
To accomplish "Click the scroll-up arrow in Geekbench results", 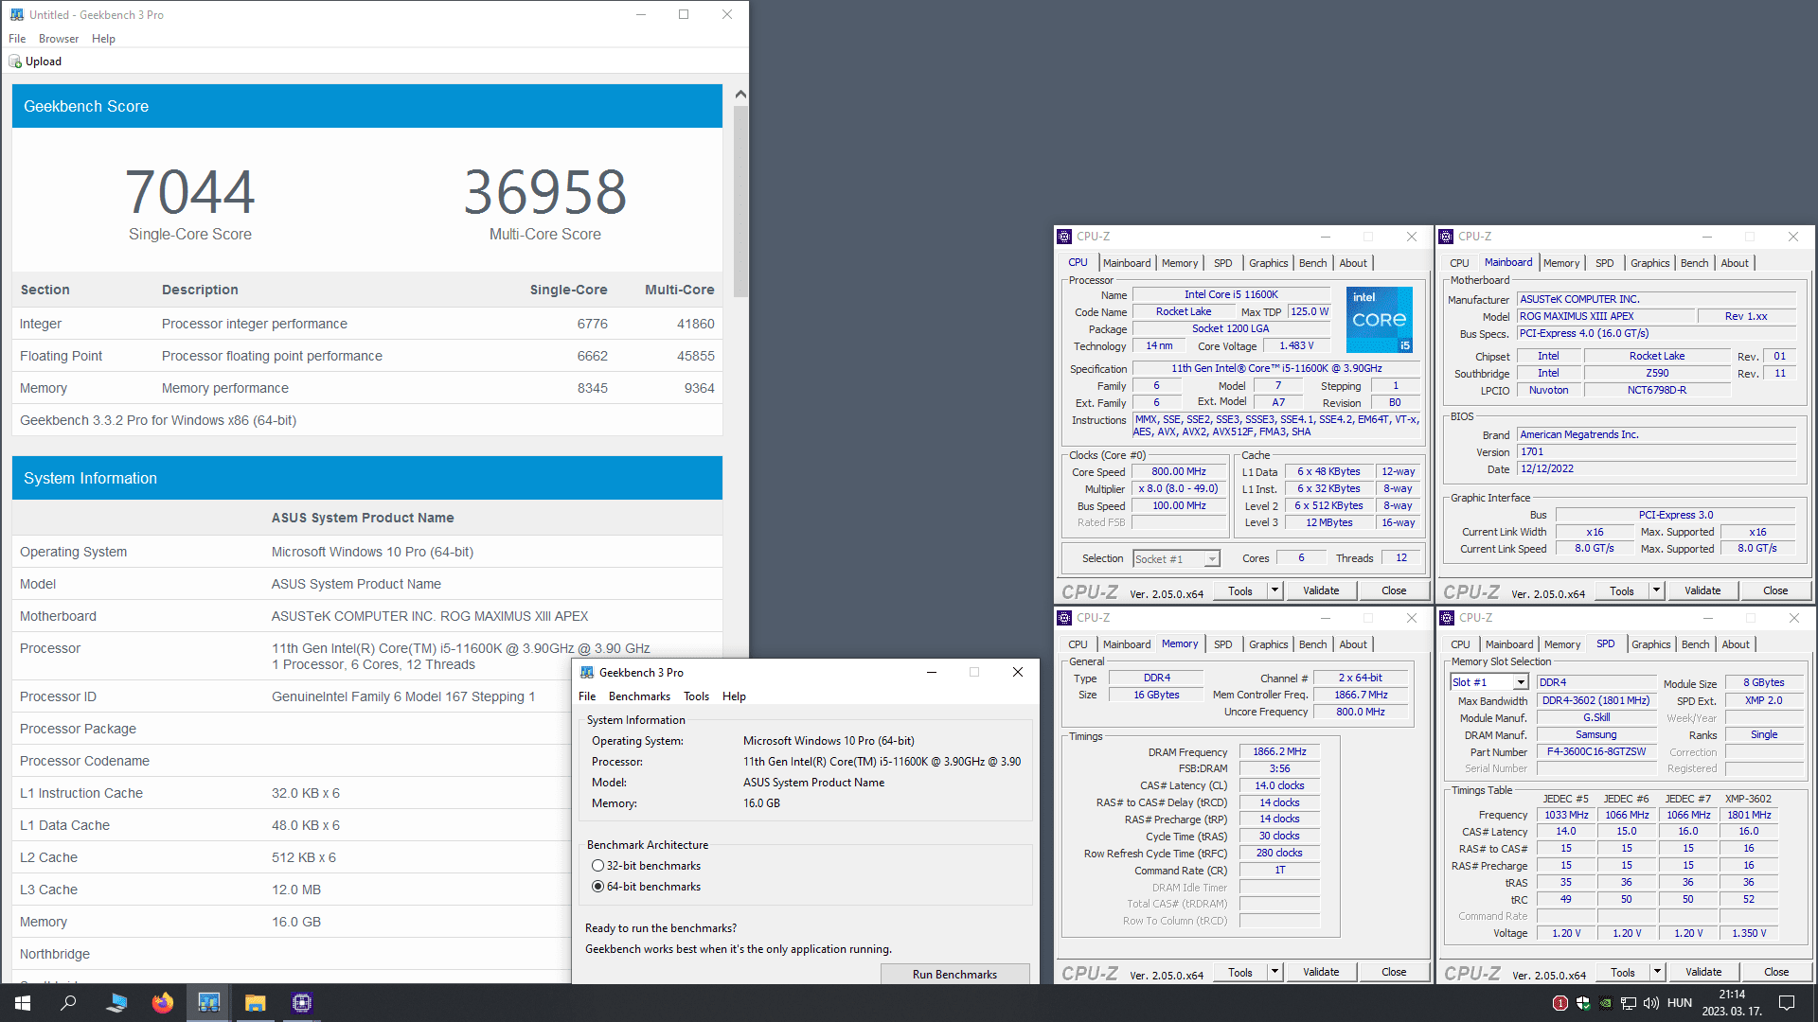I will point(740,94).
